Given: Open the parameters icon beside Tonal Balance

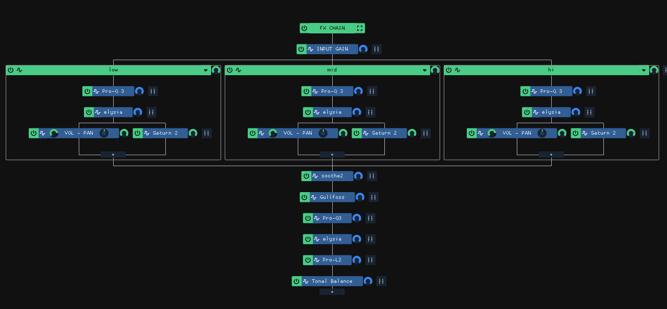Looking at the screenshot, I should pos(381,281).
